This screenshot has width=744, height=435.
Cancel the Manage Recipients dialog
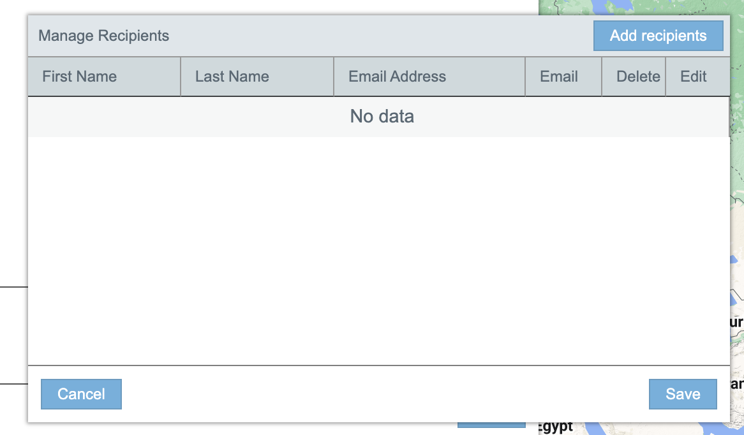[x=81, y=394]
